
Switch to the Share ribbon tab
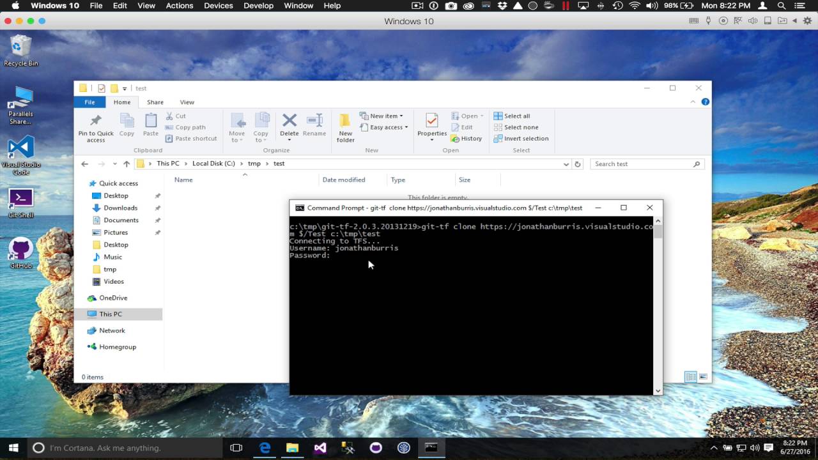click(155, 102)
